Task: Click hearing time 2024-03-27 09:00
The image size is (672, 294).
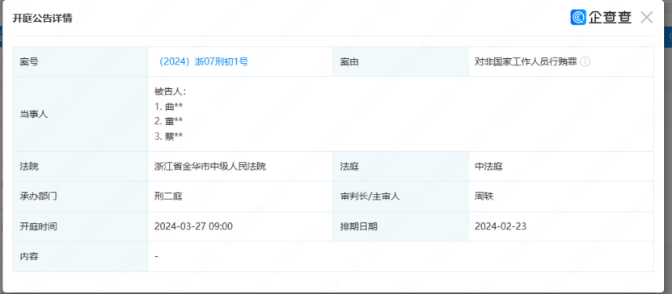Action: (x=194, y=226)
